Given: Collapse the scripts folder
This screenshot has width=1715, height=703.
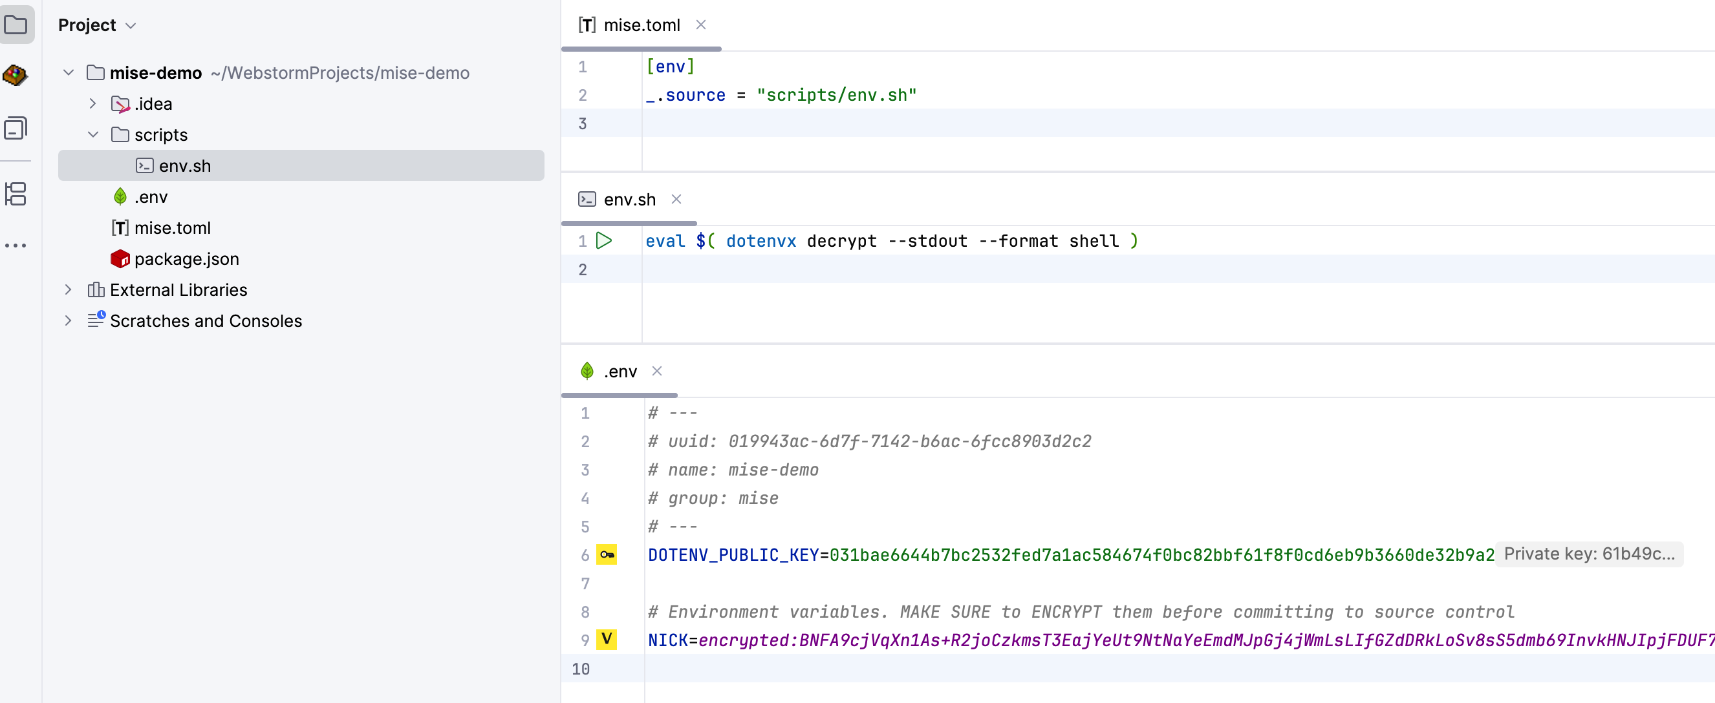Looking at the screenshot, I should click(x=93, y=135).
